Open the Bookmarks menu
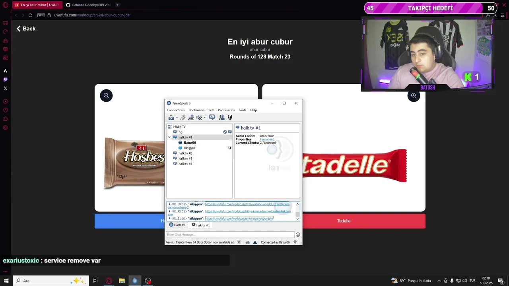 point(196,110)
